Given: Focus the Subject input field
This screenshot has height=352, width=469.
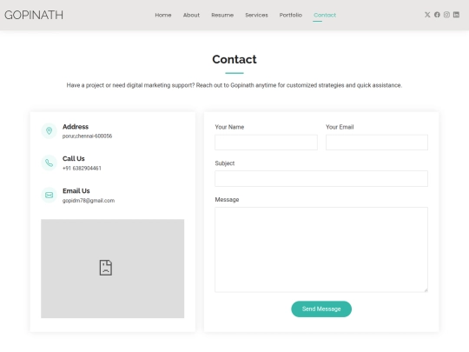Looking at the screenshot, I should pyautogui.click(x=321, y=178).
